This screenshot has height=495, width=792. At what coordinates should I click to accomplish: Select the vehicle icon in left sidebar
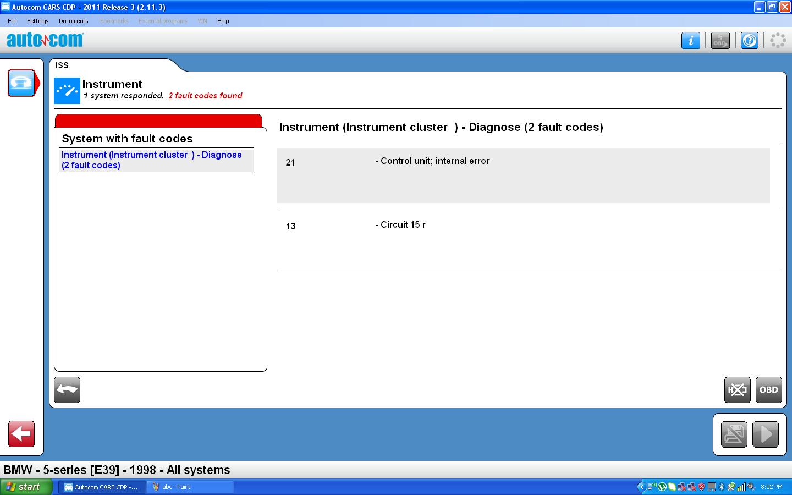click(x=22, y=83)
